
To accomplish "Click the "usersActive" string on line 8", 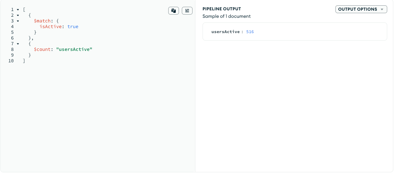I will pos(74,49).
